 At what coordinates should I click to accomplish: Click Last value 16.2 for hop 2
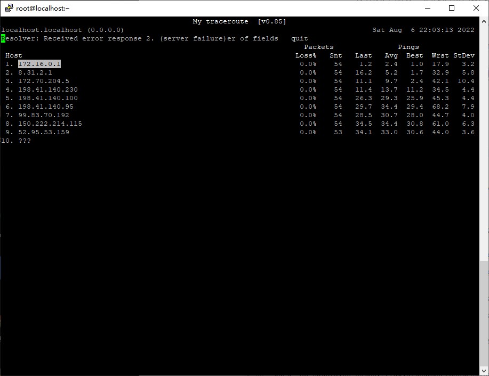[x=364, y=72]
